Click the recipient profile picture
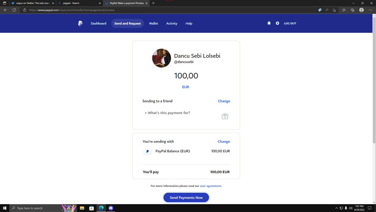Screen dimensions: 376x212 coord(161,58)
